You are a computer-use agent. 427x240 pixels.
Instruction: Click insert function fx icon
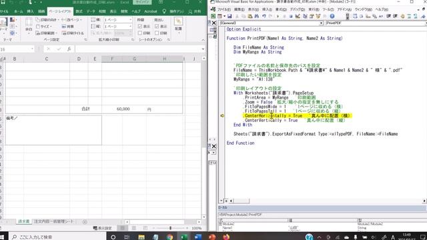pos(69,49)
